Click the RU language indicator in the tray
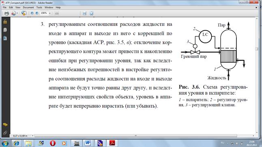Screen dimensions: 262x147 (x=222, y=143)
